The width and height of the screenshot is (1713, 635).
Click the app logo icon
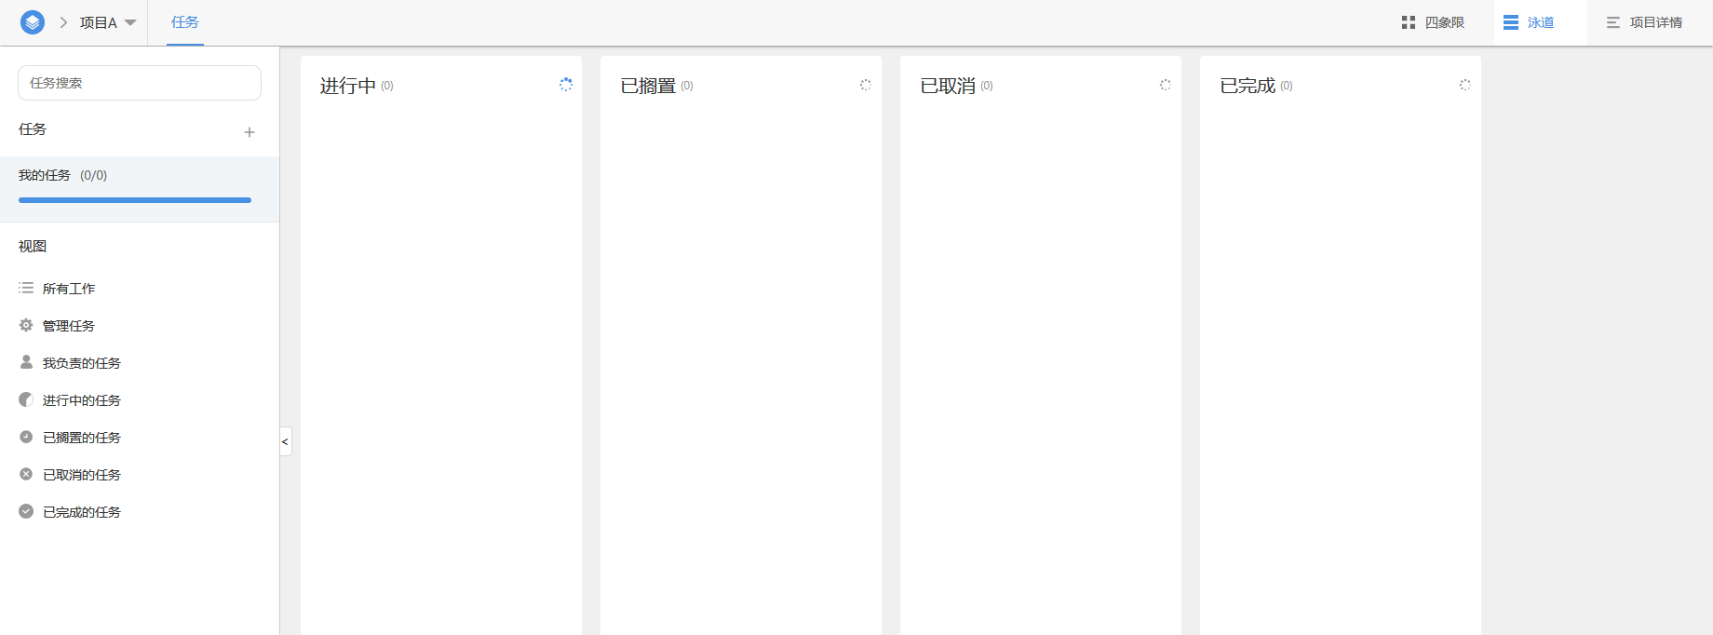click(x=33, y=22)
